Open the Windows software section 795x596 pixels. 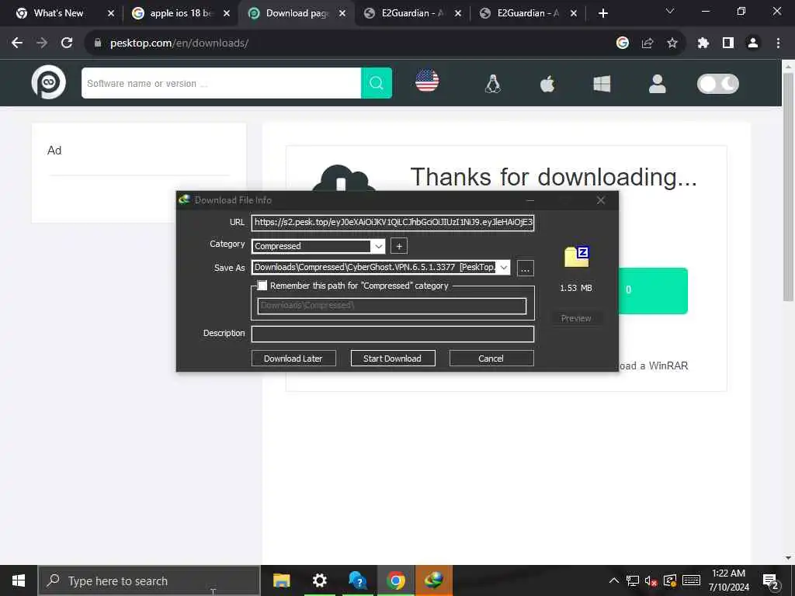[x=602, y=84]
